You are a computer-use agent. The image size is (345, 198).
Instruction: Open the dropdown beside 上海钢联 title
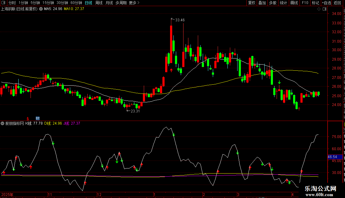point(41,9)
